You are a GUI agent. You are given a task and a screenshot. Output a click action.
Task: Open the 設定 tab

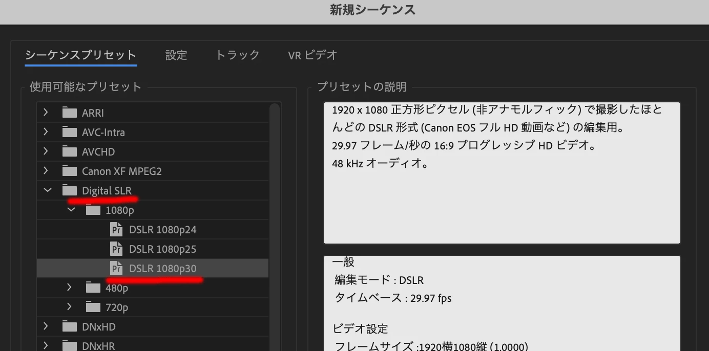pos(176,55)
